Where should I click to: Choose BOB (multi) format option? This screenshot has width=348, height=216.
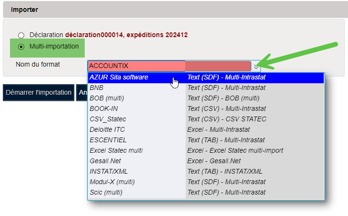[206, 98]
